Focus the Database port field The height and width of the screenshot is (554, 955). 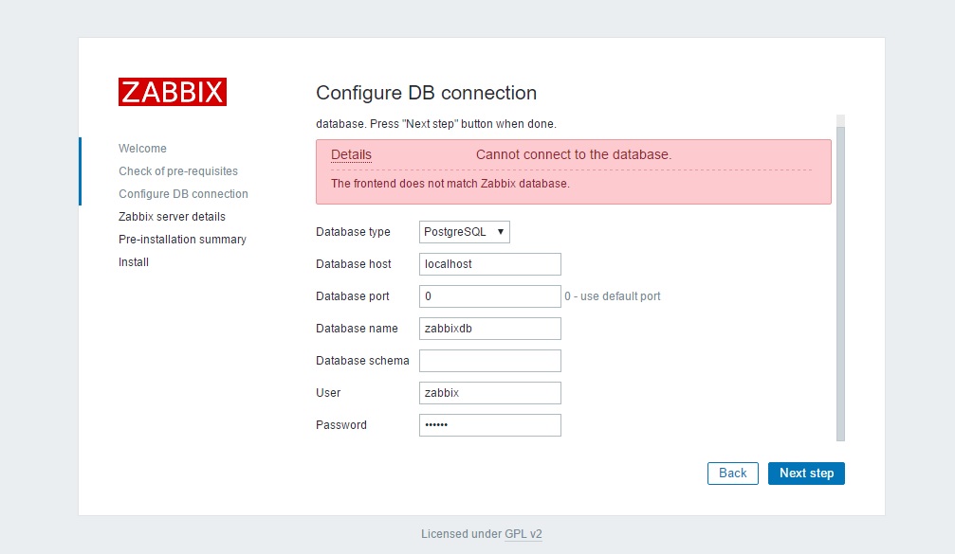pyautogui.click(x=489, y=296)
